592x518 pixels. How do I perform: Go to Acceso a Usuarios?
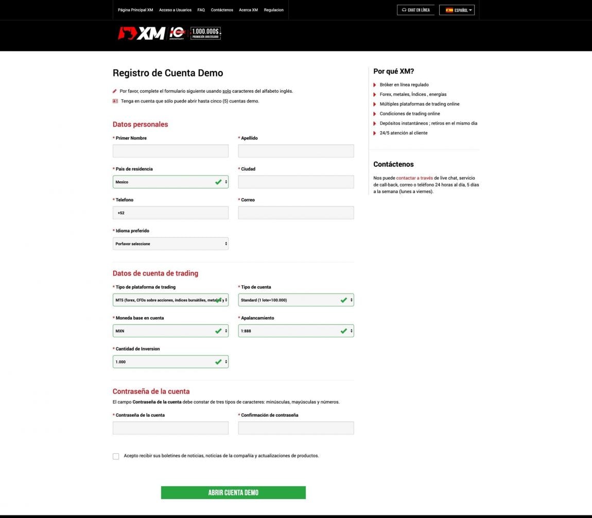click(175, 10)
